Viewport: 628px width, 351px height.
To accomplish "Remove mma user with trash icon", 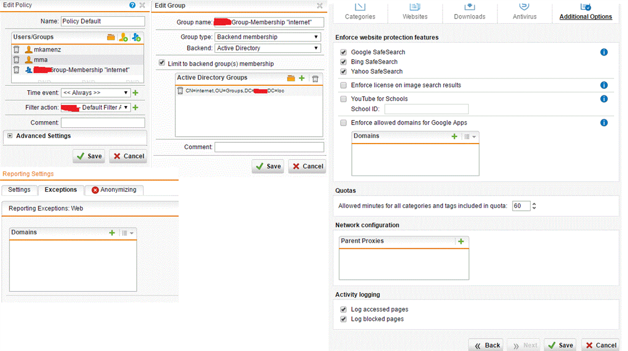I will pos(16,59).
